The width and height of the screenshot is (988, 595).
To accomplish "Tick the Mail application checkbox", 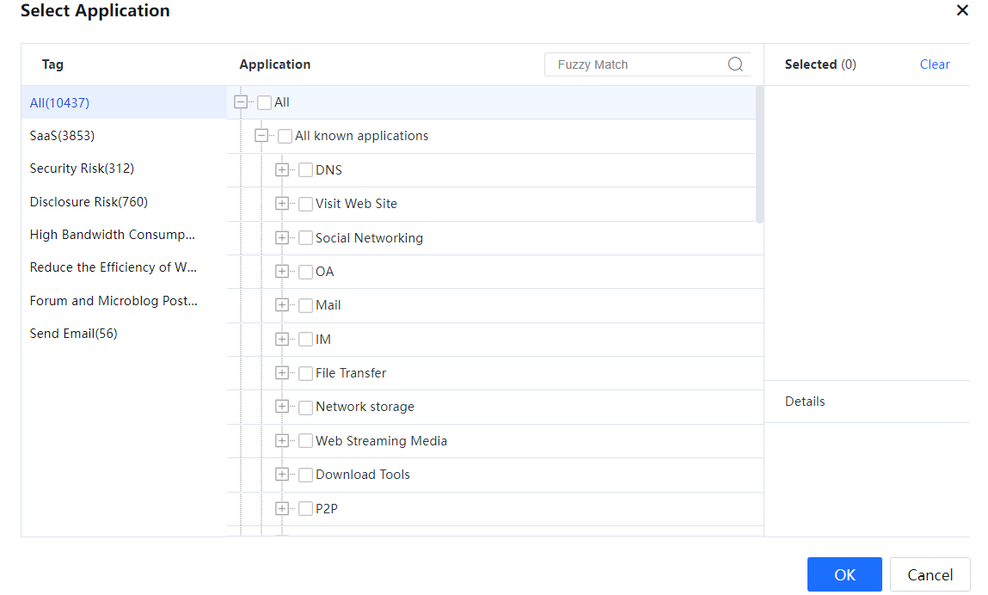I will pyautogui.click(x=305, y=305).
